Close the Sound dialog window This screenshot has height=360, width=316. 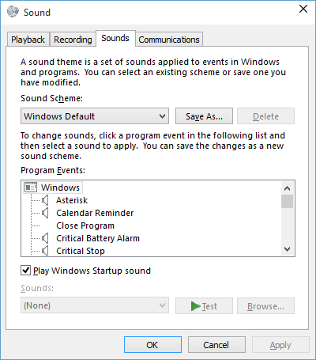(303, 9)
